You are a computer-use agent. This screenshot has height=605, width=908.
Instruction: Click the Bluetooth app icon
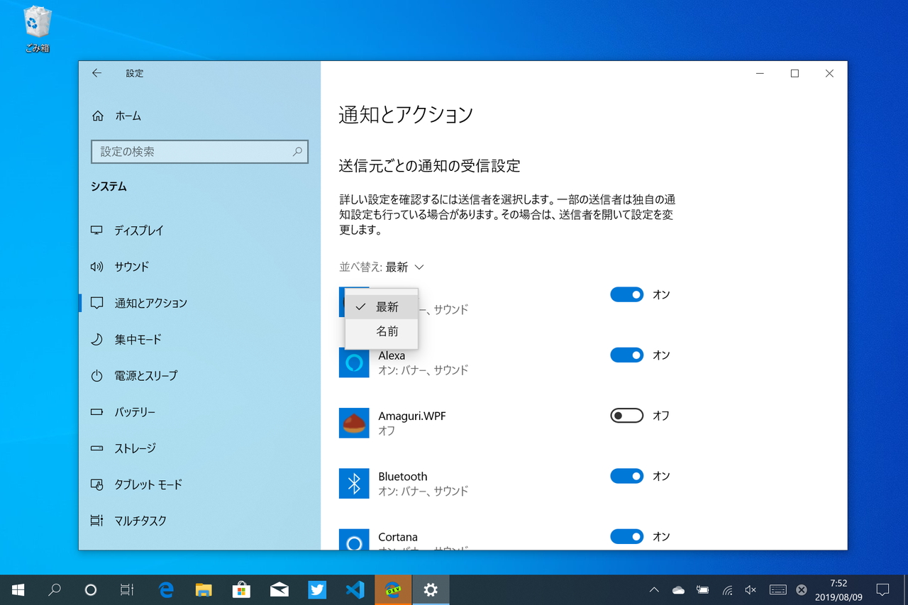354,483
